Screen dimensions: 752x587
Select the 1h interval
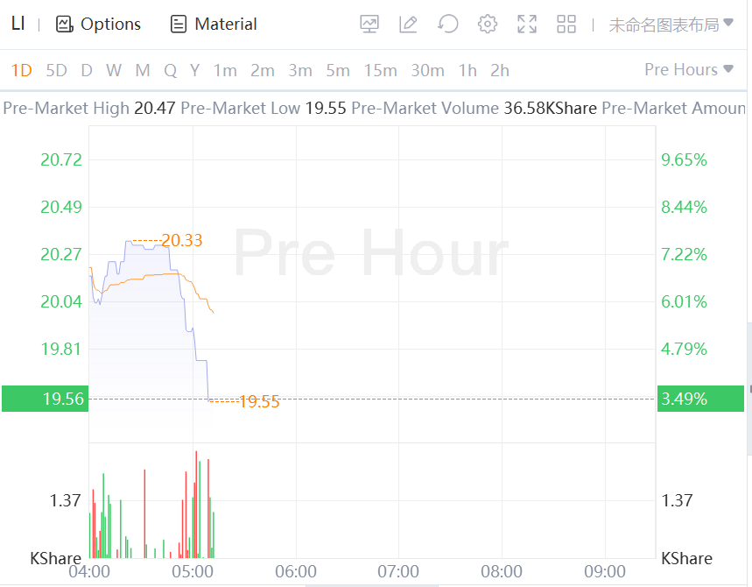point(468,71)
